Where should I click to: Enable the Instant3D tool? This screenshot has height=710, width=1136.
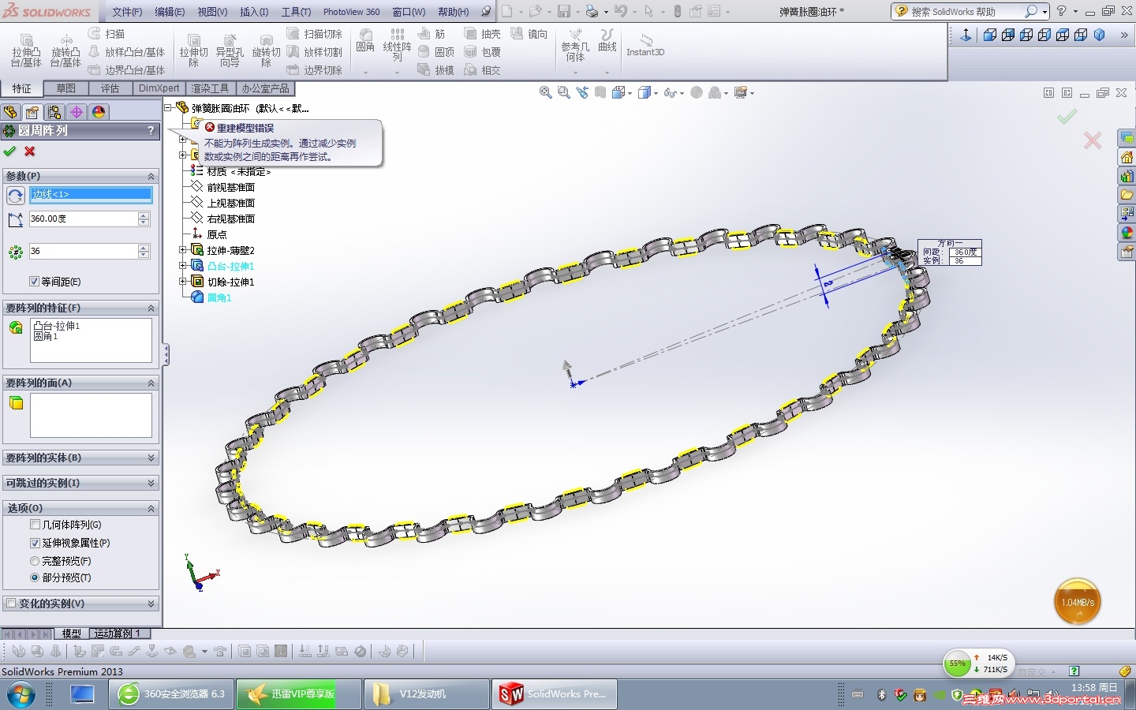pyautogui.click(x=645, y=45)
